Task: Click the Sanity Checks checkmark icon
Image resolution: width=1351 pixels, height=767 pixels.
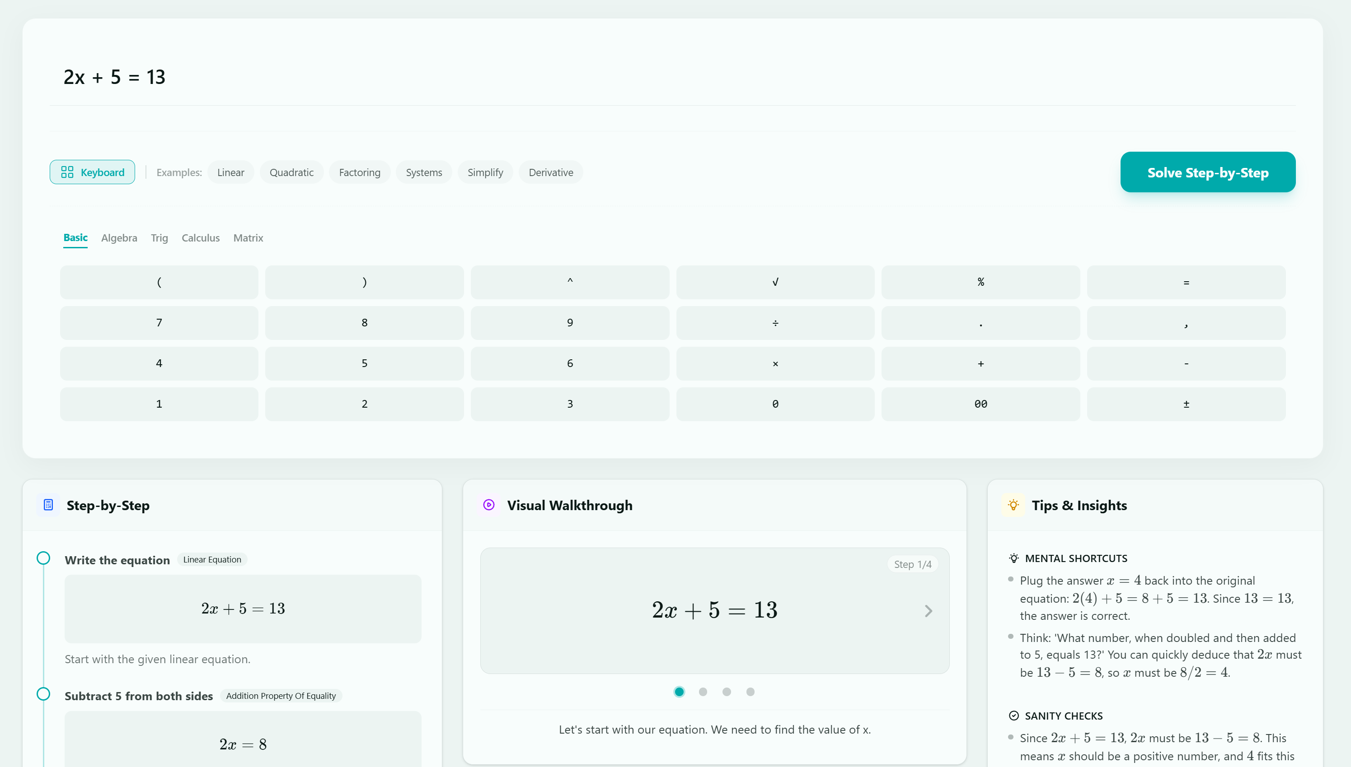Action: tap(1013, 716)
